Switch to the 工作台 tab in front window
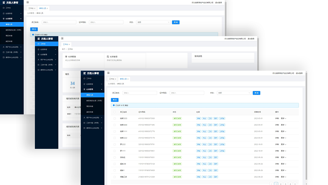Image resolution: width=328 pixels, height=185 pixels. coord(111,79)
